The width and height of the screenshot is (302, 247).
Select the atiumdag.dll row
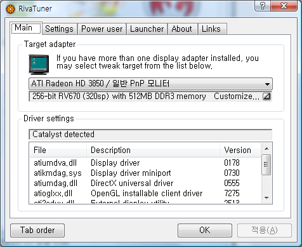145,184
